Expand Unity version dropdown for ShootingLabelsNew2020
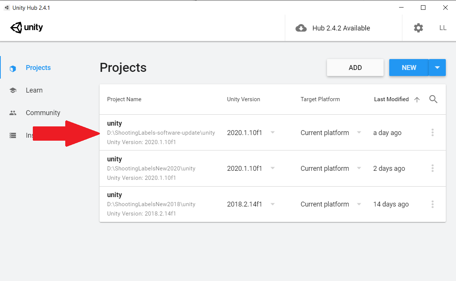 click(272, 168)
